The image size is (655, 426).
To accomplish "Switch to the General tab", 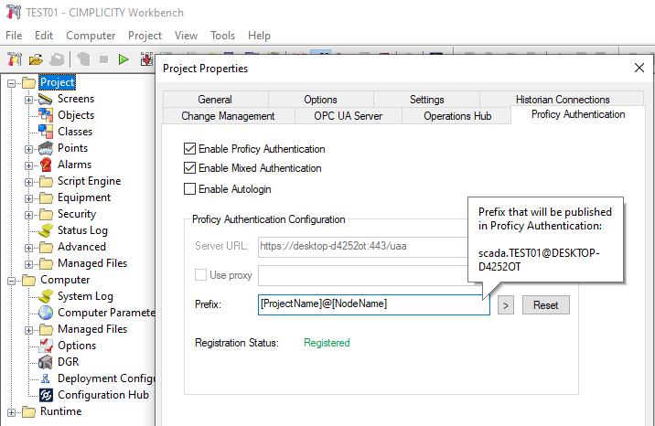I will point(215,100).
